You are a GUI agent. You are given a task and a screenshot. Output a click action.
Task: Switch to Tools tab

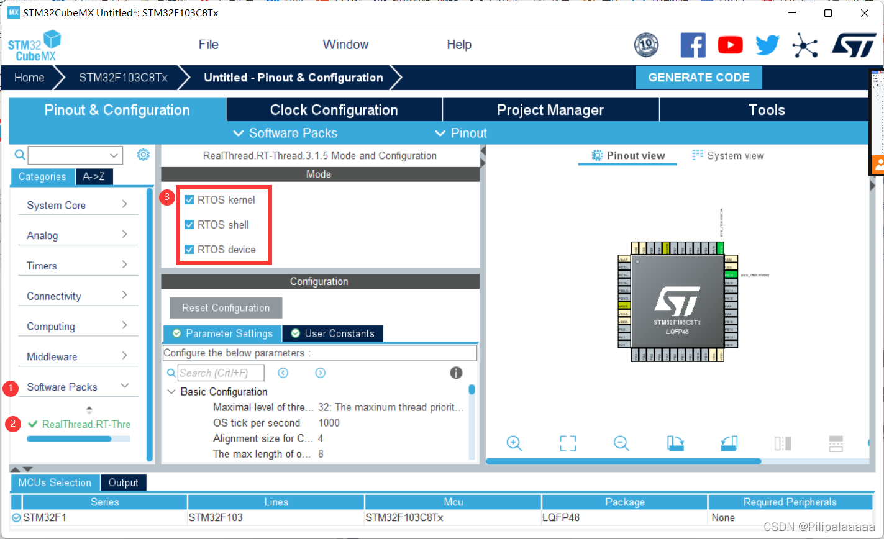coord(767,110)
